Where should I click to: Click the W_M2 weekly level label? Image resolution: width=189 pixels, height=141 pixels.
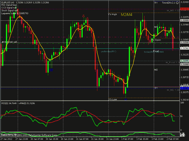173,90
